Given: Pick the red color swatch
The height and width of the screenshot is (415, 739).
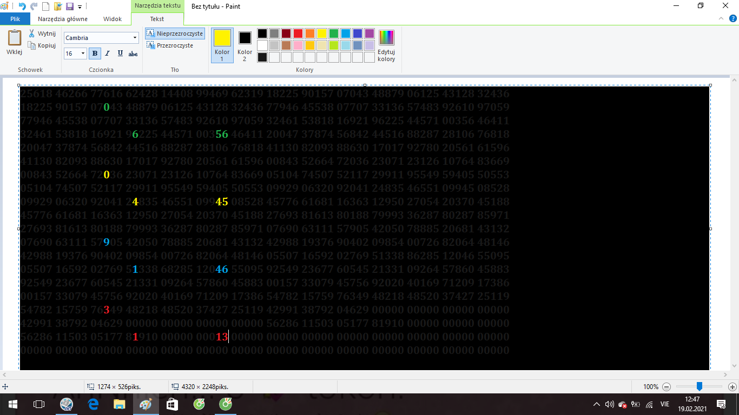Looking at the screenshot, I should [298, 34].
